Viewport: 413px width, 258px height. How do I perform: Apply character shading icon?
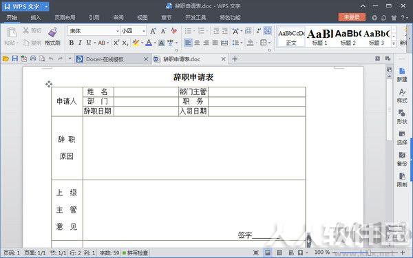(x=162, y=43)
